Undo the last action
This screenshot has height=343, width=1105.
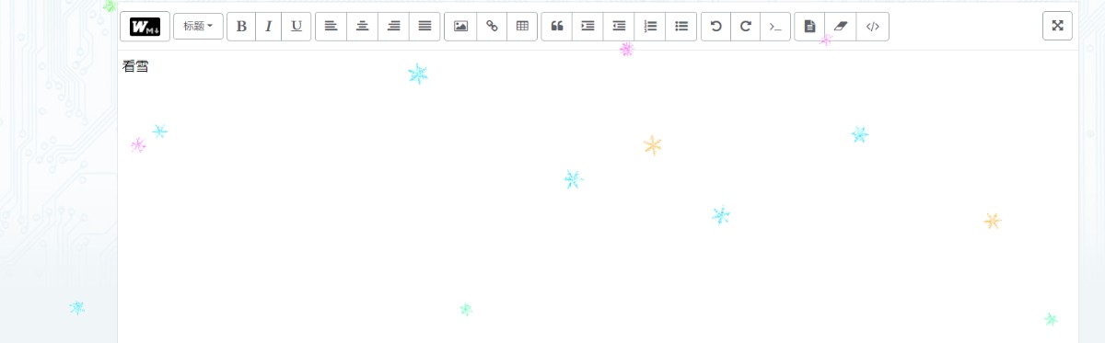click(x=715, y=27)
